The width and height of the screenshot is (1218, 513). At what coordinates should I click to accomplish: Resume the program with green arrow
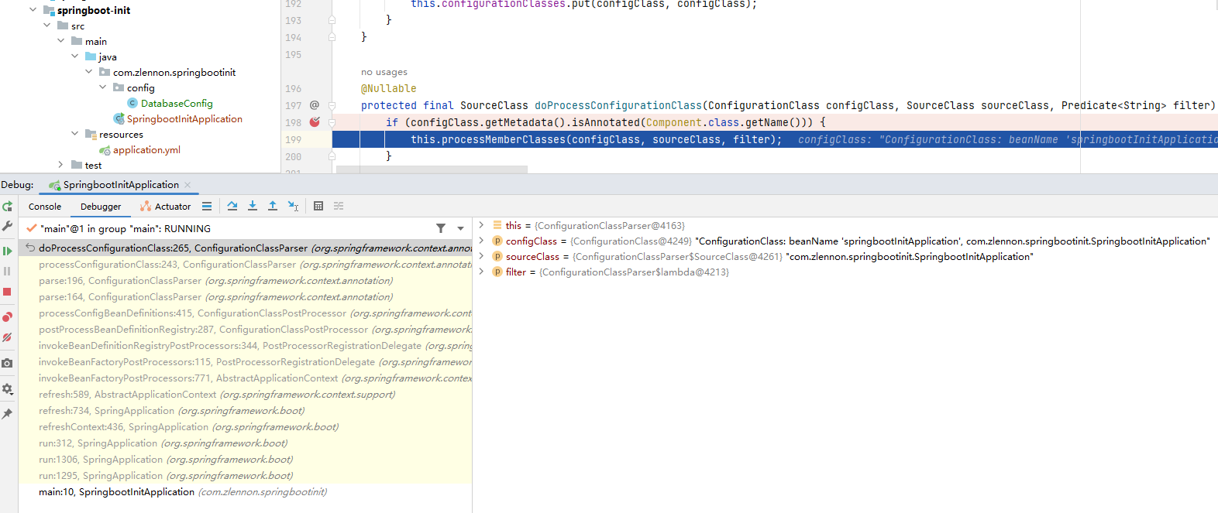pyautogui.click(x=7, y=251)
